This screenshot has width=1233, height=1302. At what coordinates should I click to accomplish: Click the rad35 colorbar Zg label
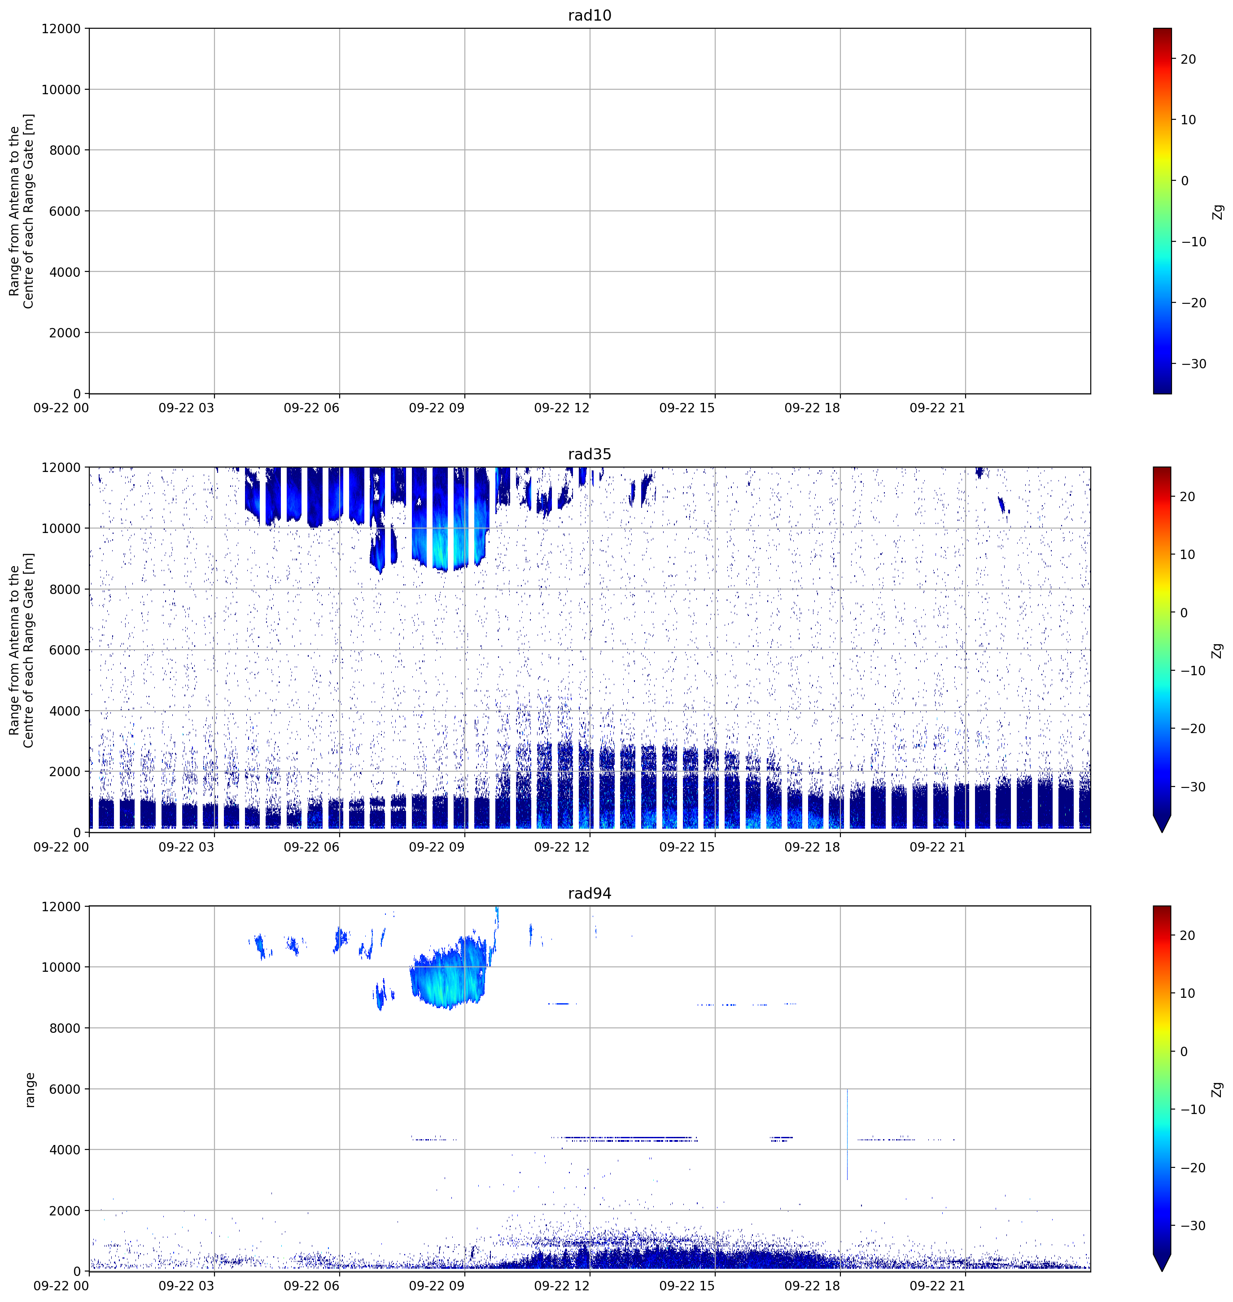(x=1218, y=651)
